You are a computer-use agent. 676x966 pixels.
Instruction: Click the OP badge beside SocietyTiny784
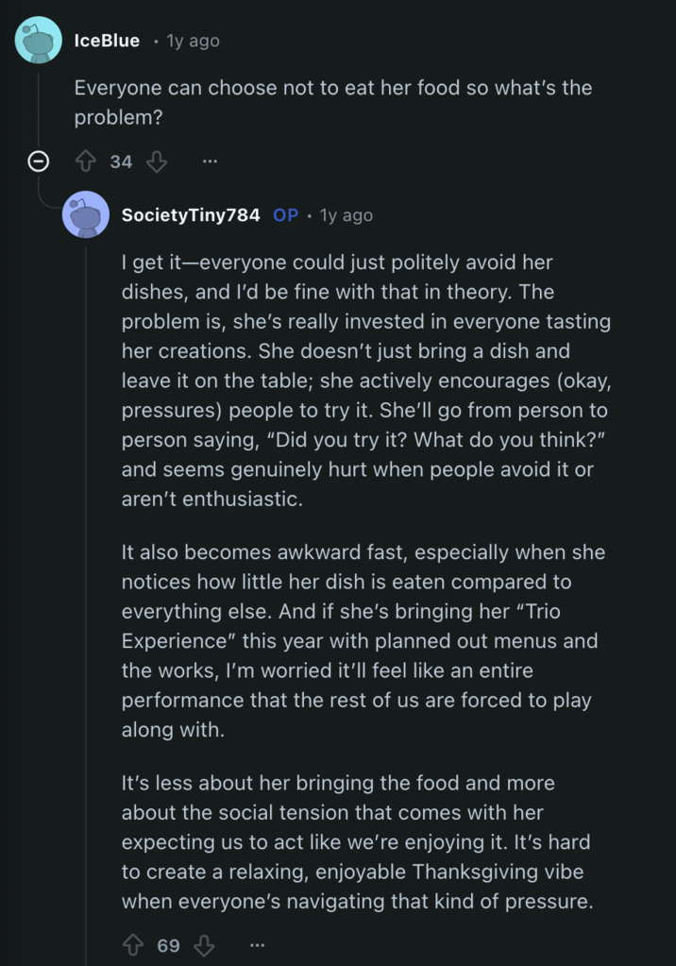point(285,214)
